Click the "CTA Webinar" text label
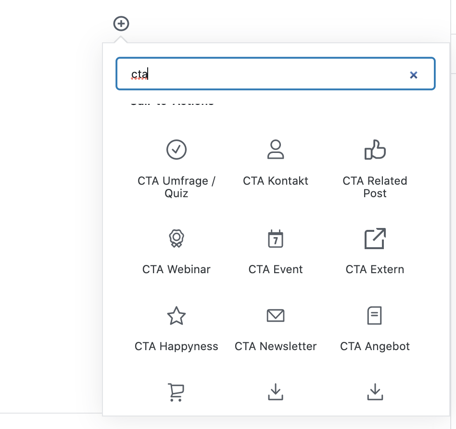Screen dimensions: 456x429 coord(177,269)
